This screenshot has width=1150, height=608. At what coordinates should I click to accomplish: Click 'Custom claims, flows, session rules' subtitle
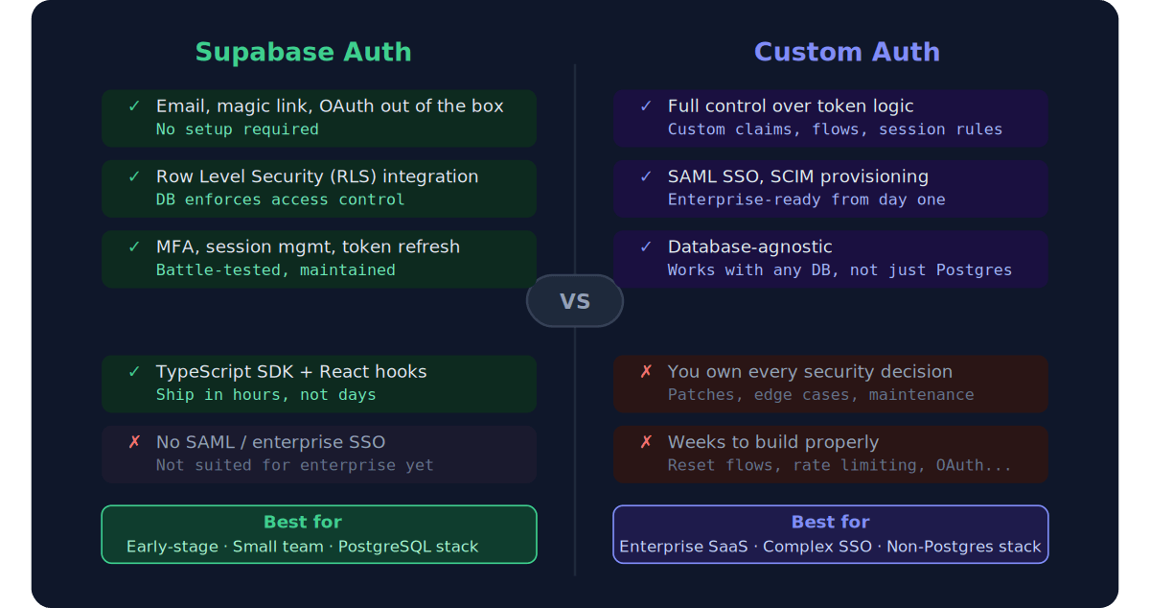tap(836, 129)
